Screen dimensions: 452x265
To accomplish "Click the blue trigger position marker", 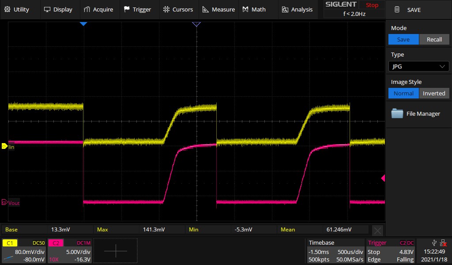I will [x=83, y=24].
